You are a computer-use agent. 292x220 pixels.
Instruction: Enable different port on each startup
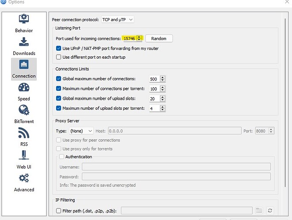click(x=59, y=57)
